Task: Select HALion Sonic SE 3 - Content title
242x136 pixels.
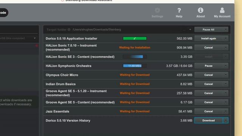Action: coord(80,57)
